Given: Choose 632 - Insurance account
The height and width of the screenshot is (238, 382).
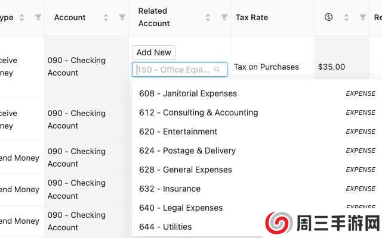Looking at the screenshot, I should [x=170, y=189].
